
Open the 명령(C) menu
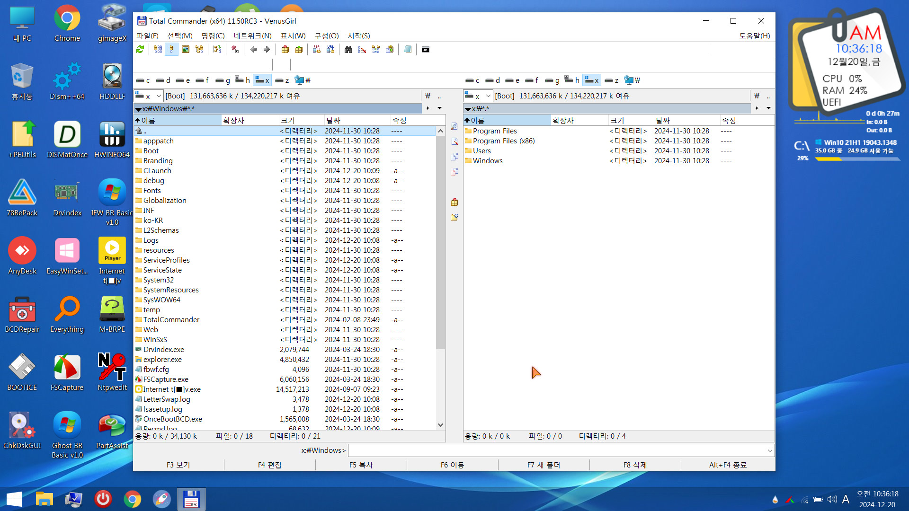(213, 35)
